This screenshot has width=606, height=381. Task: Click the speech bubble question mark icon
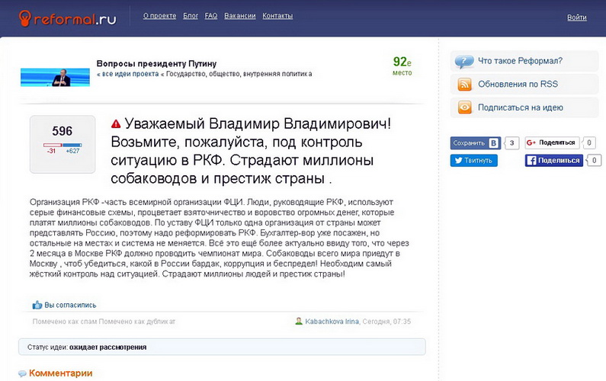[463, 62]
